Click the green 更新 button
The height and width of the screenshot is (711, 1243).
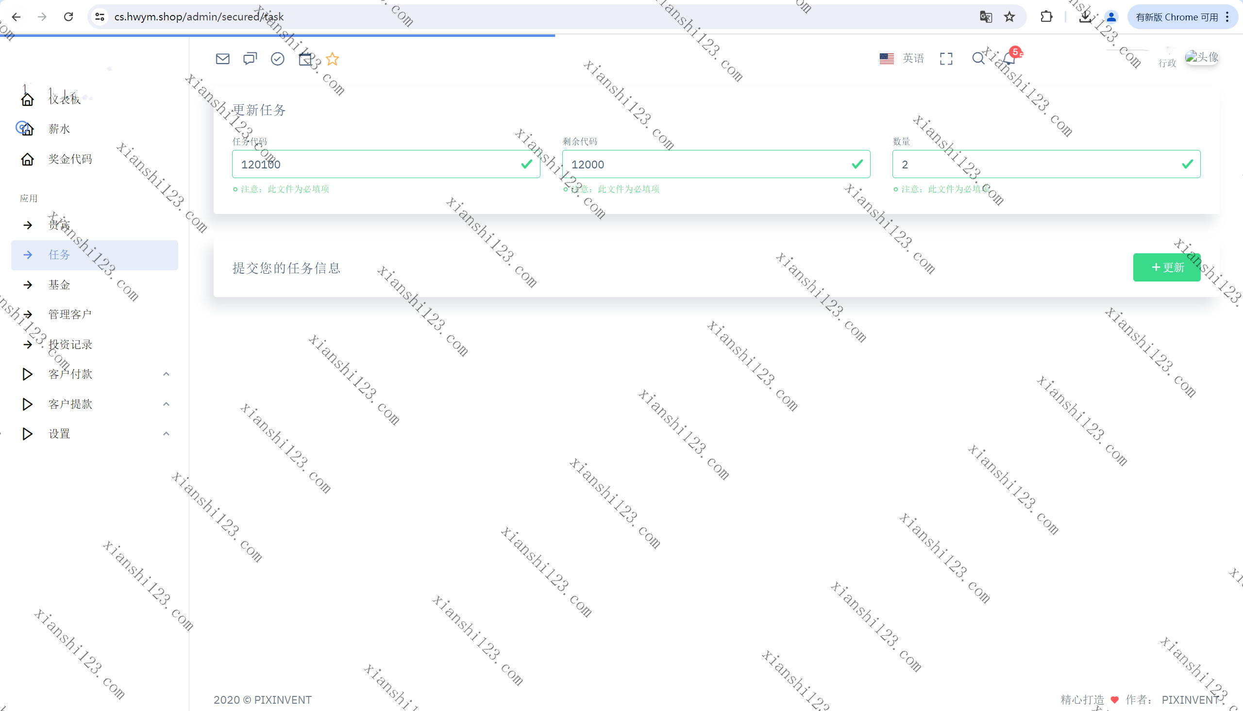[x=1166, y=267]
